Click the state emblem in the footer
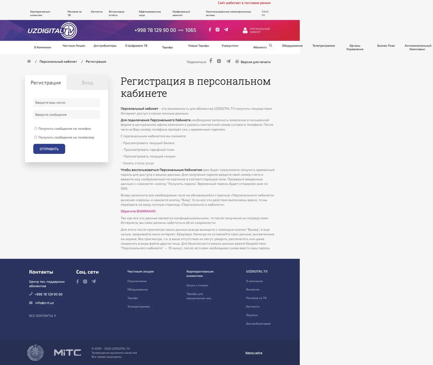This screenshot has height=365, width=433. pyautogui.click(x=35, y=353)
